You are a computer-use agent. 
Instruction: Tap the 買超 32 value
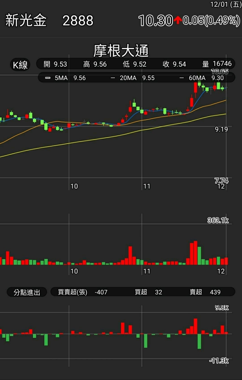[x=149, y=292]
